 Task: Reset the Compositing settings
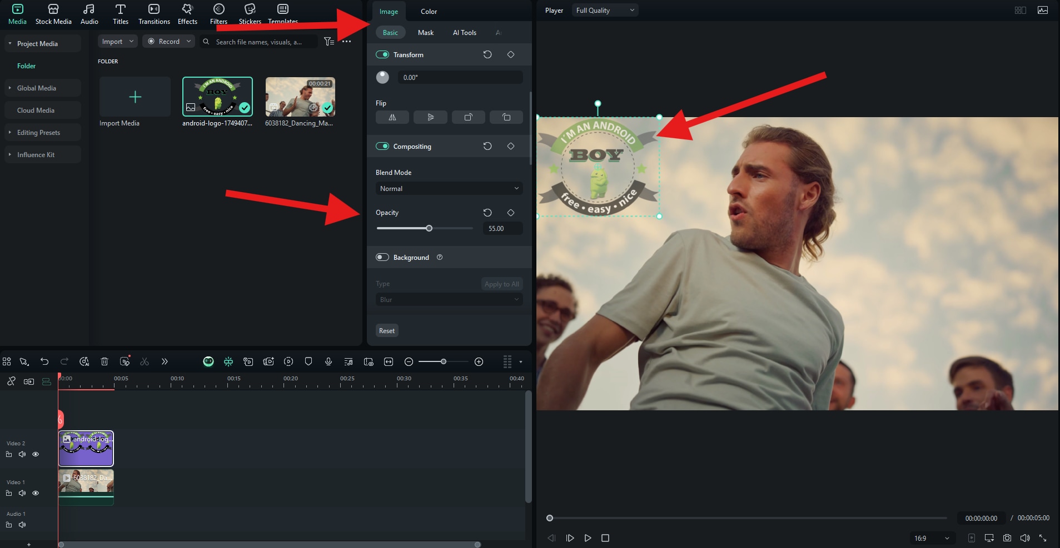[487, 146]
